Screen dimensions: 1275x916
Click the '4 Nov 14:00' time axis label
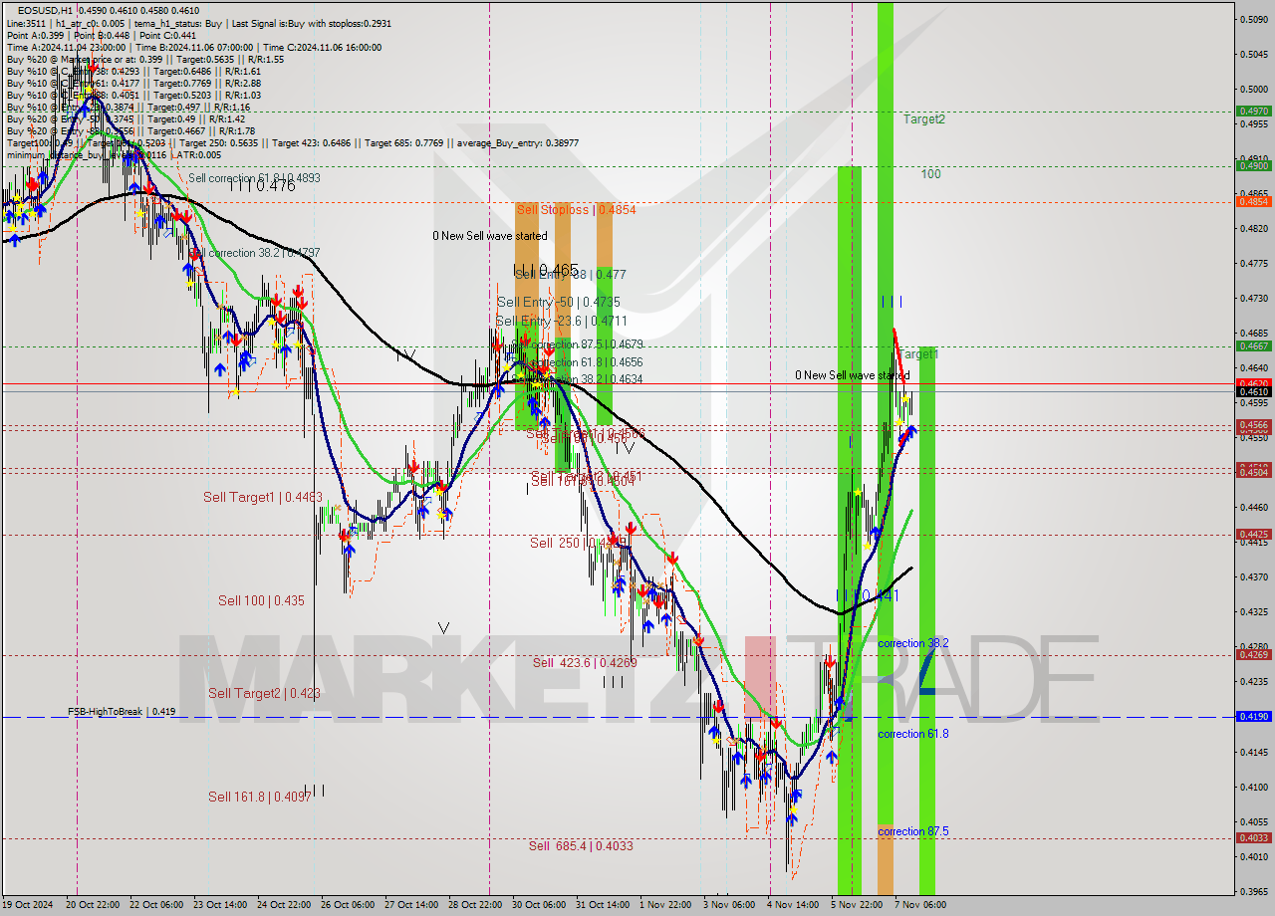pos(793,905)
